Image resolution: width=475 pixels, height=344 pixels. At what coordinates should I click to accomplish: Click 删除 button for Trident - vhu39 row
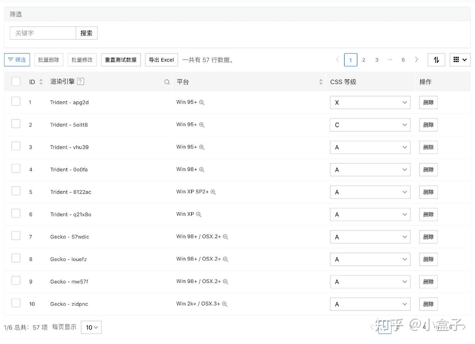pyautogui.click(x=428, y=147)
